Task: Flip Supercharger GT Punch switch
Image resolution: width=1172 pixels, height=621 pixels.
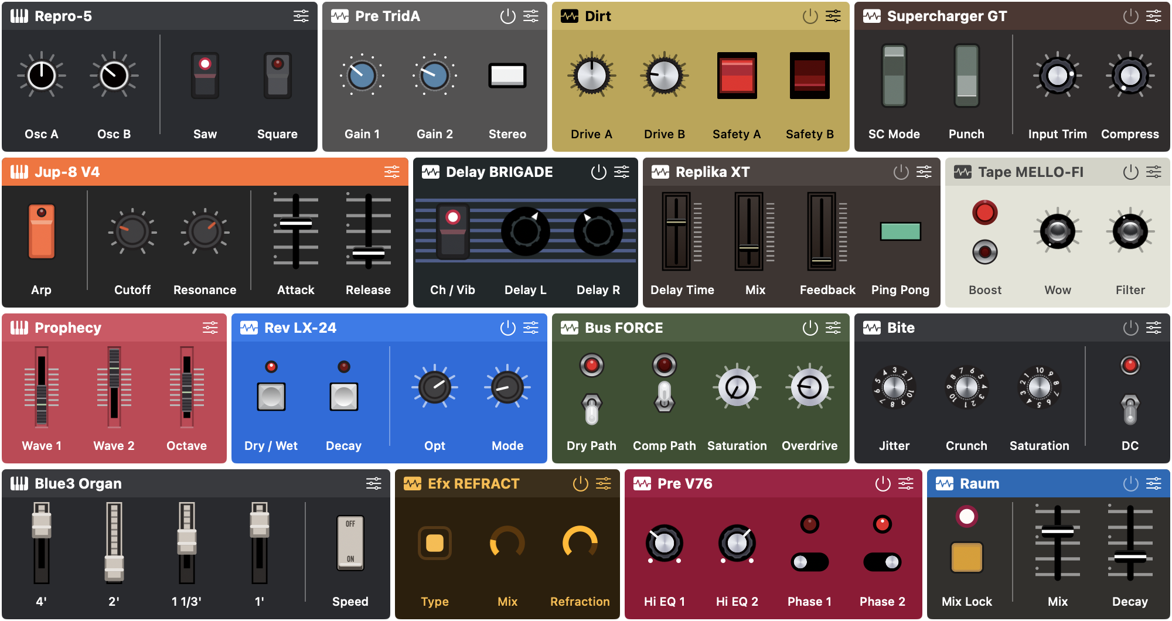Action: tap(967, 76)
